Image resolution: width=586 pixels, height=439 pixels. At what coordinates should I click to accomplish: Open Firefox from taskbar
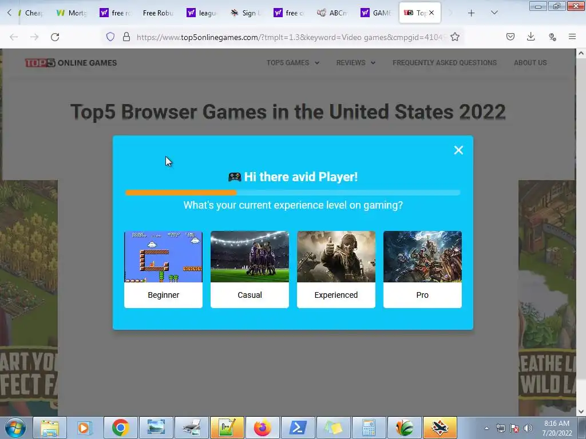[x=262, y=428]
